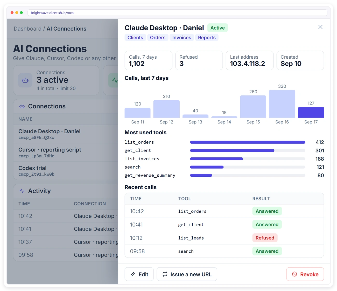Click the get_client usage bar

click(x=248, y=150)
